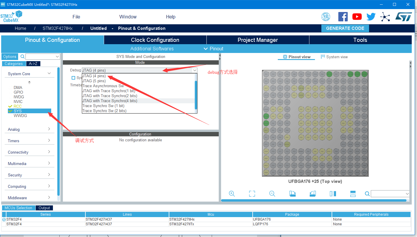
Task: Click the ST logo
Action: click(x=404, y=17)
